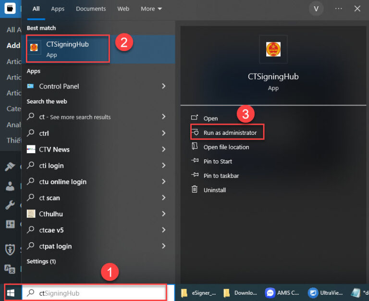The image size is (369, 301).
Task: Open the Windows Start button
Action: [11, 293]
